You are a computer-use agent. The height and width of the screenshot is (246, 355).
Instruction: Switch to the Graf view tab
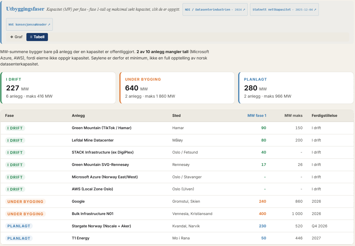16,37
